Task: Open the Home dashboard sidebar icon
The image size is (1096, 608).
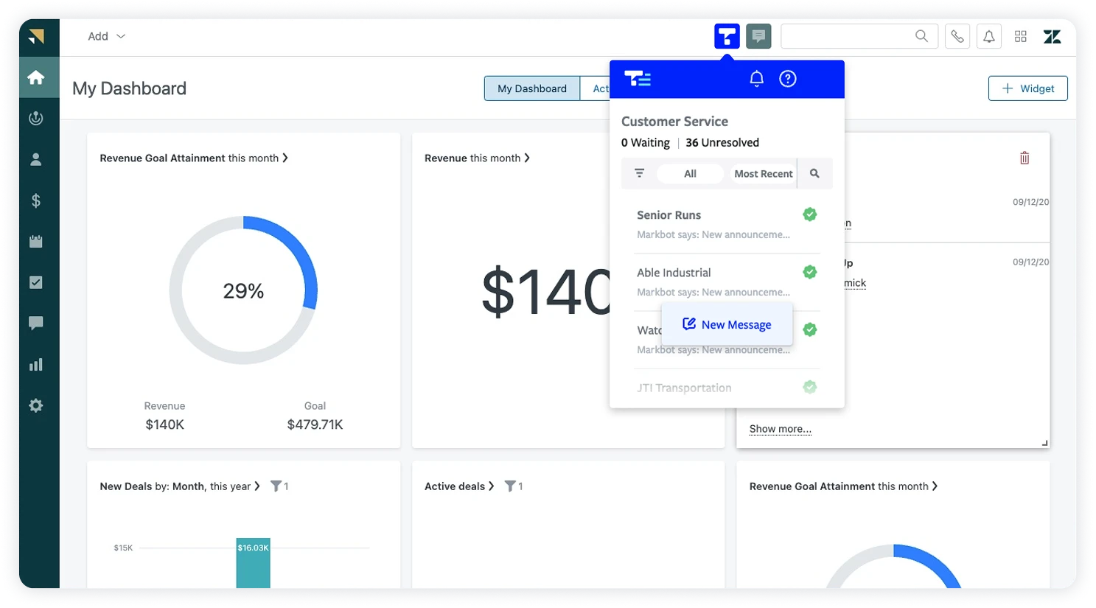Action: 36,77
